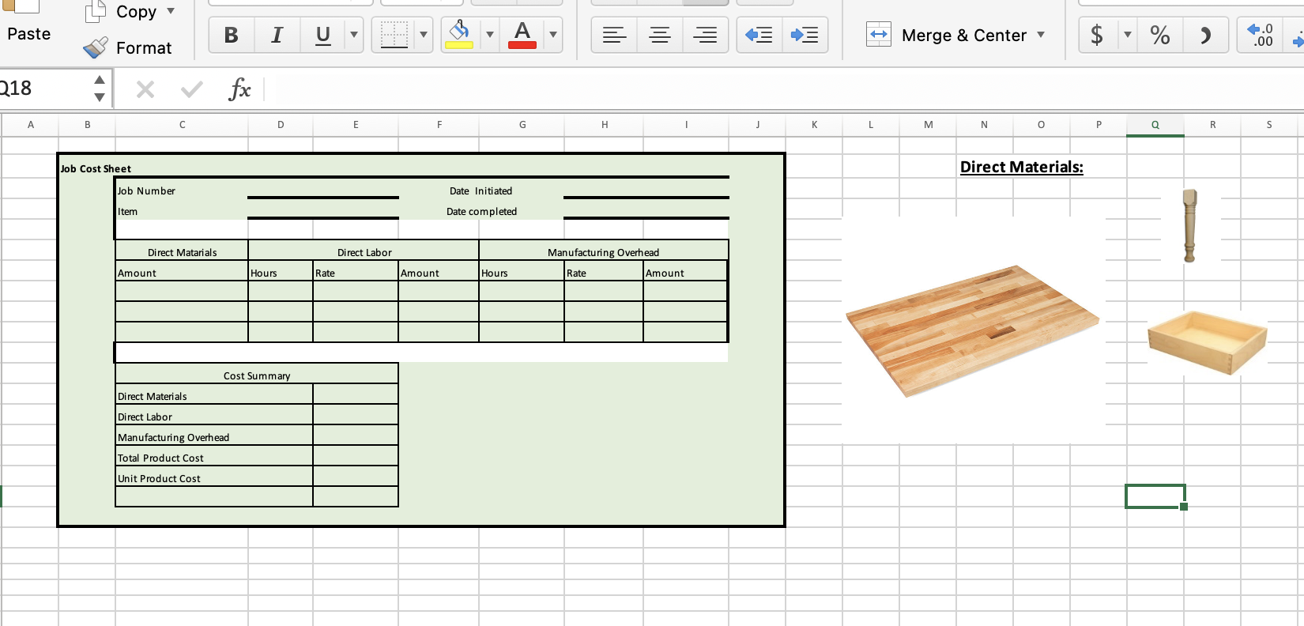Image resolution: width=1304 pixels, height=626 pixels.
Task: Open the Name Box stepper arrows
Action: point(100,88)
